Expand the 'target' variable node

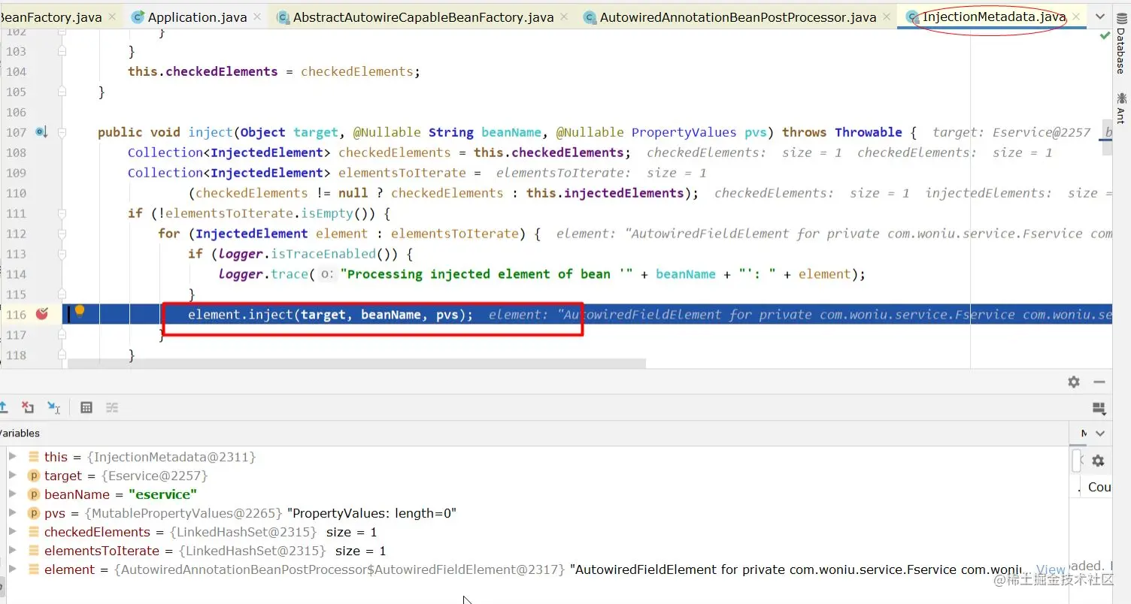point(12,476)
